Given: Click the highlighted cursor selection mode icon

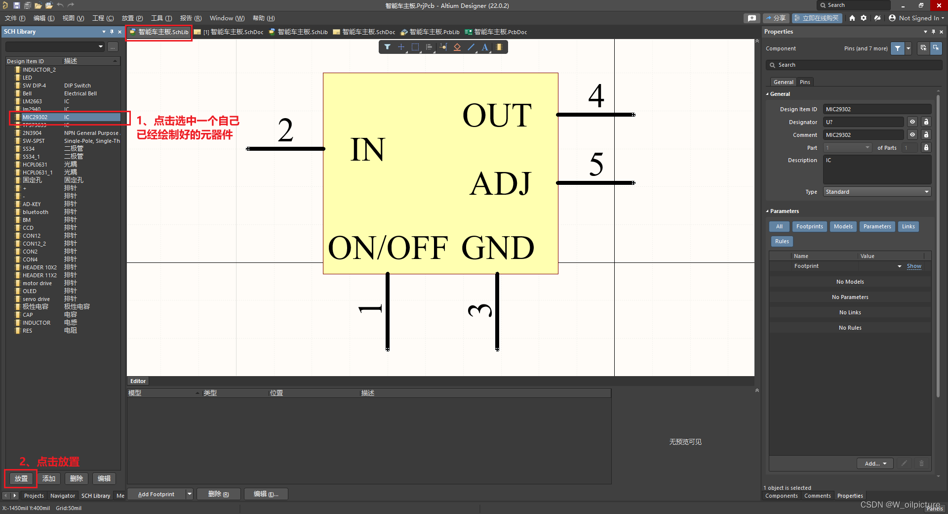Looking at the screenshot, I should (936, 48).
